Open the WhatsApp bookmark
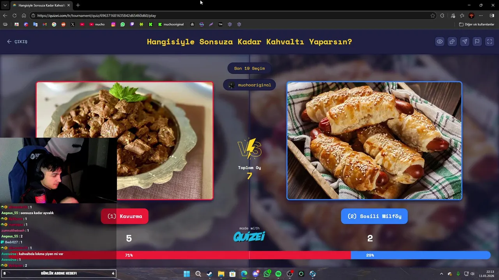 pos(123,24)
